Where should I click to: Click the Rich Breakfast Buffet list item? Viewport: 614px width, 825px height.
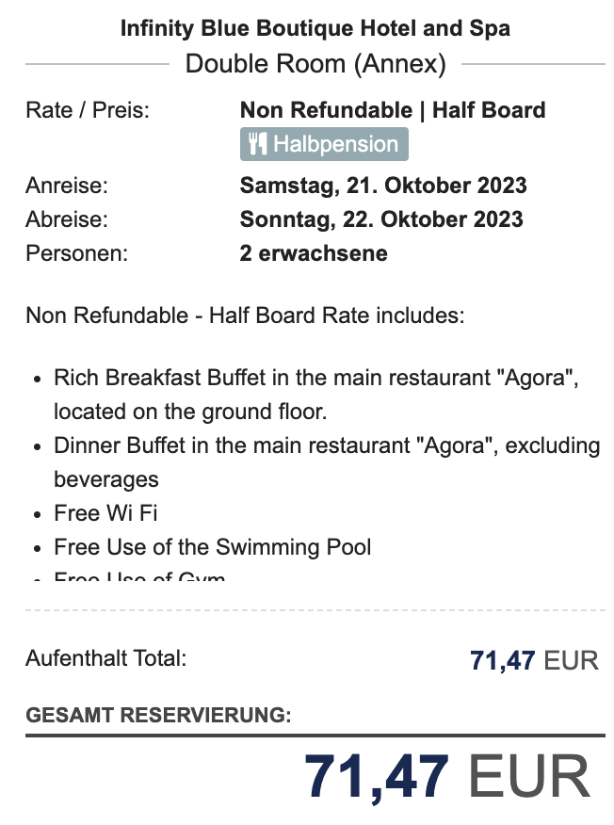pyautogui.click(x=316, y=395)
